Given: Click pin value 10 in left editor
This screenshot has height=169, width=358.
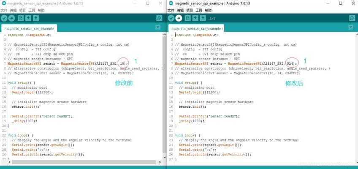Looking at the screenshot, I should [x=123, y=63].
